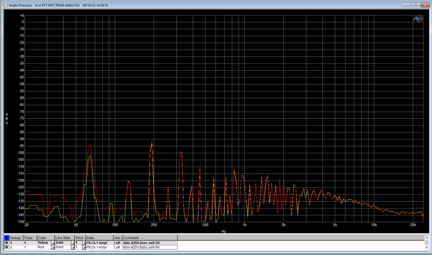This screenshot has width=432, height=255.
Task: Open Thick dropdown for red trace
Action: tap(84, 247)
